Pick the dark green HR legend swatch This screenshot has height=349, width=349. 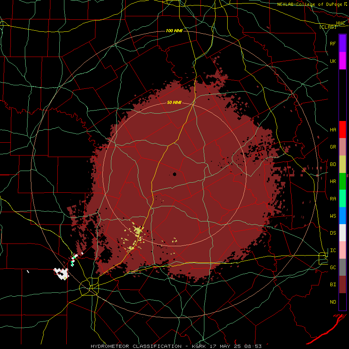(x=342, y=181)
